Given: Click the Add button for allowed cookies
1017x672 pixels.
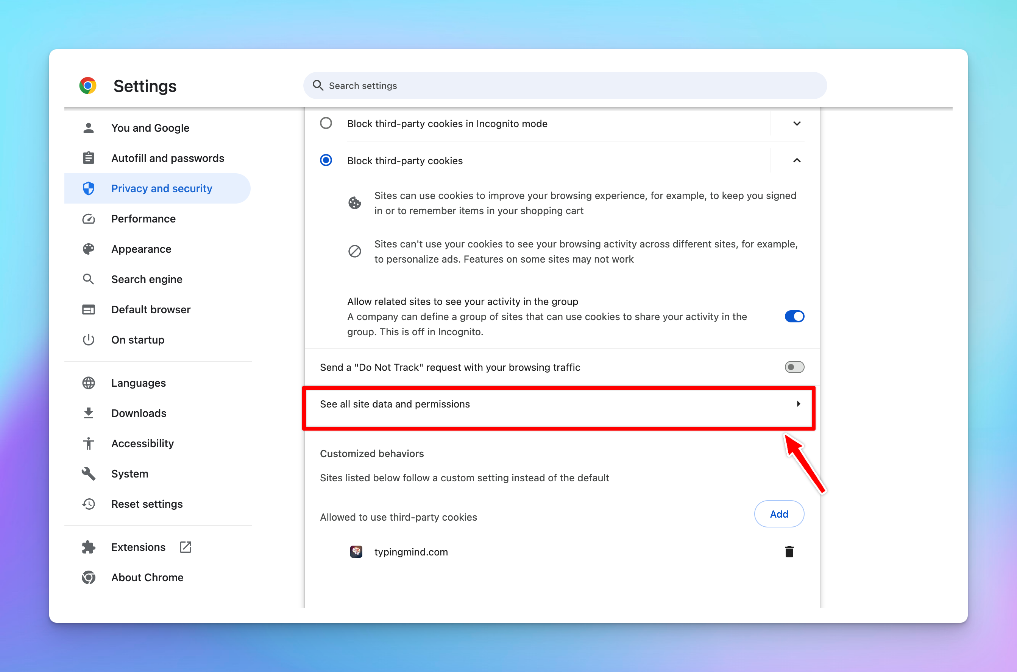Looking at the screenshot, I should [x=778, y=514].
